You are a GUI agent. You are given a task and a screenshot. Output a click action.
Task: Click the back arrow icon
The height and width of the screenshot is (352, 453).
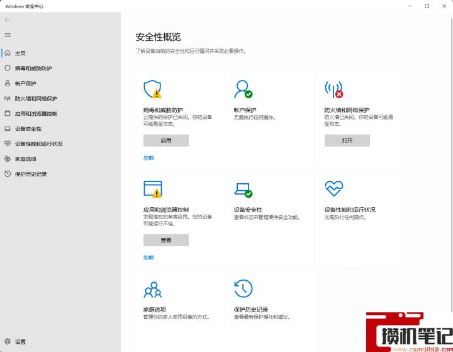[x=8, y=20]
